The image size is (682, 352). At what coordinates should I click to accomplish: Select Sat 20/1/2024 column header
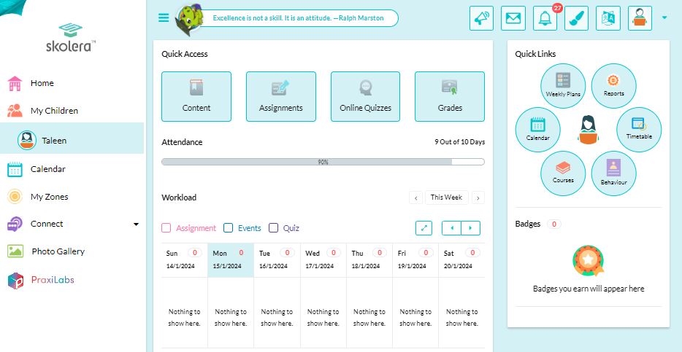461,259
